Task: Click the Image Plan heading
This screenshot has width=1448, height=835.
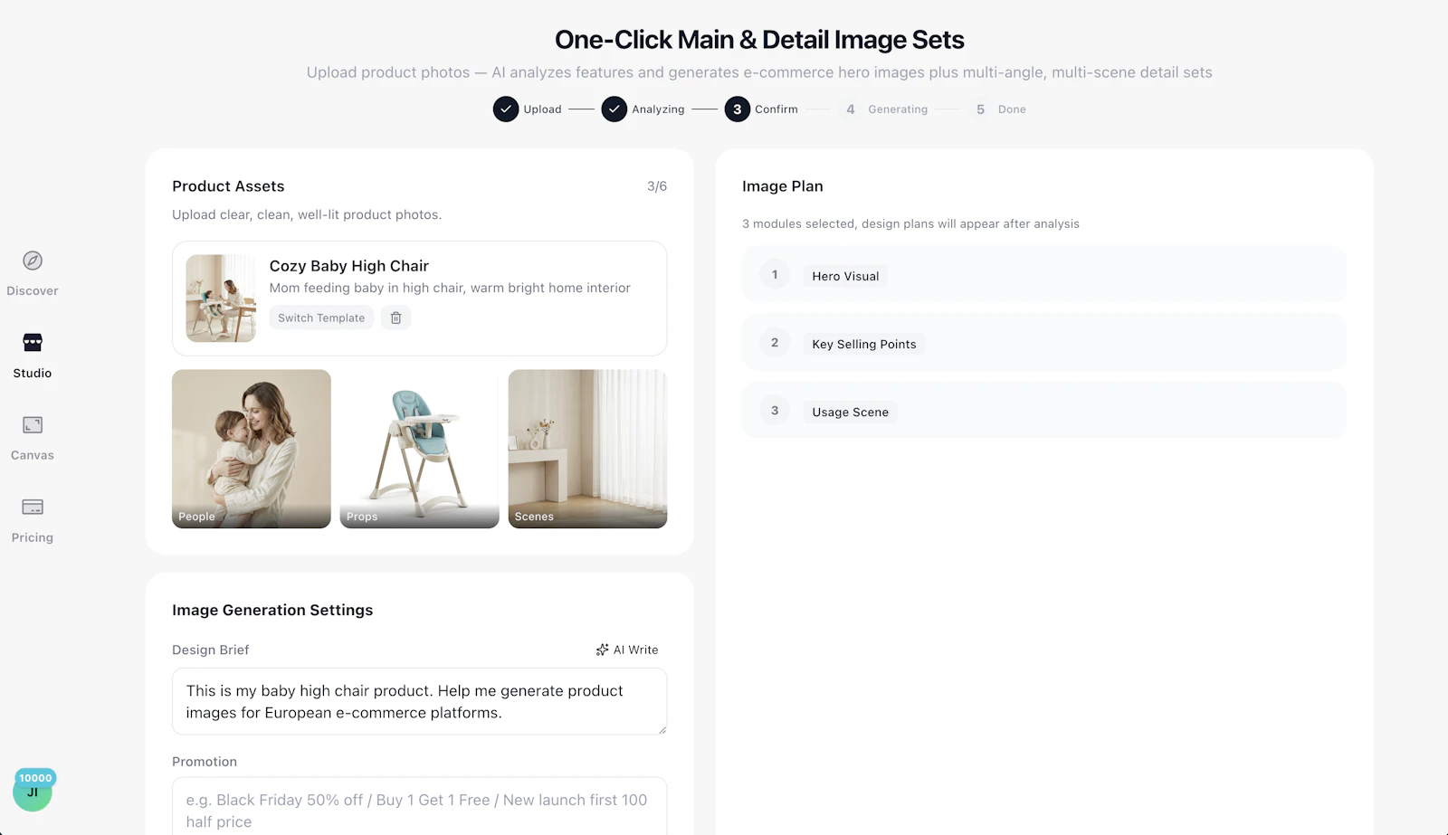Action: [783, 186]
